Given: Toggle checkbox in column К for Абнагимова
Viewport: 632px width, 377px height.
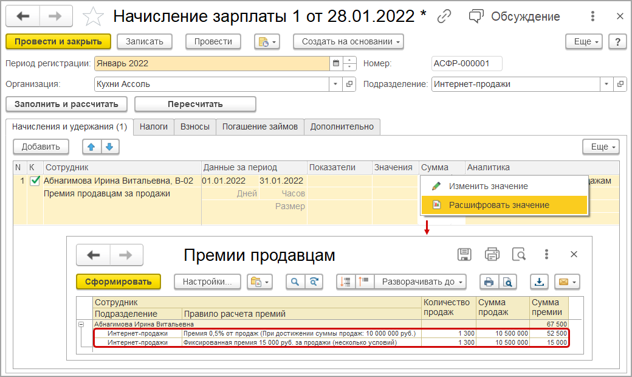Looking at the screenshot, I should [35, 181].
